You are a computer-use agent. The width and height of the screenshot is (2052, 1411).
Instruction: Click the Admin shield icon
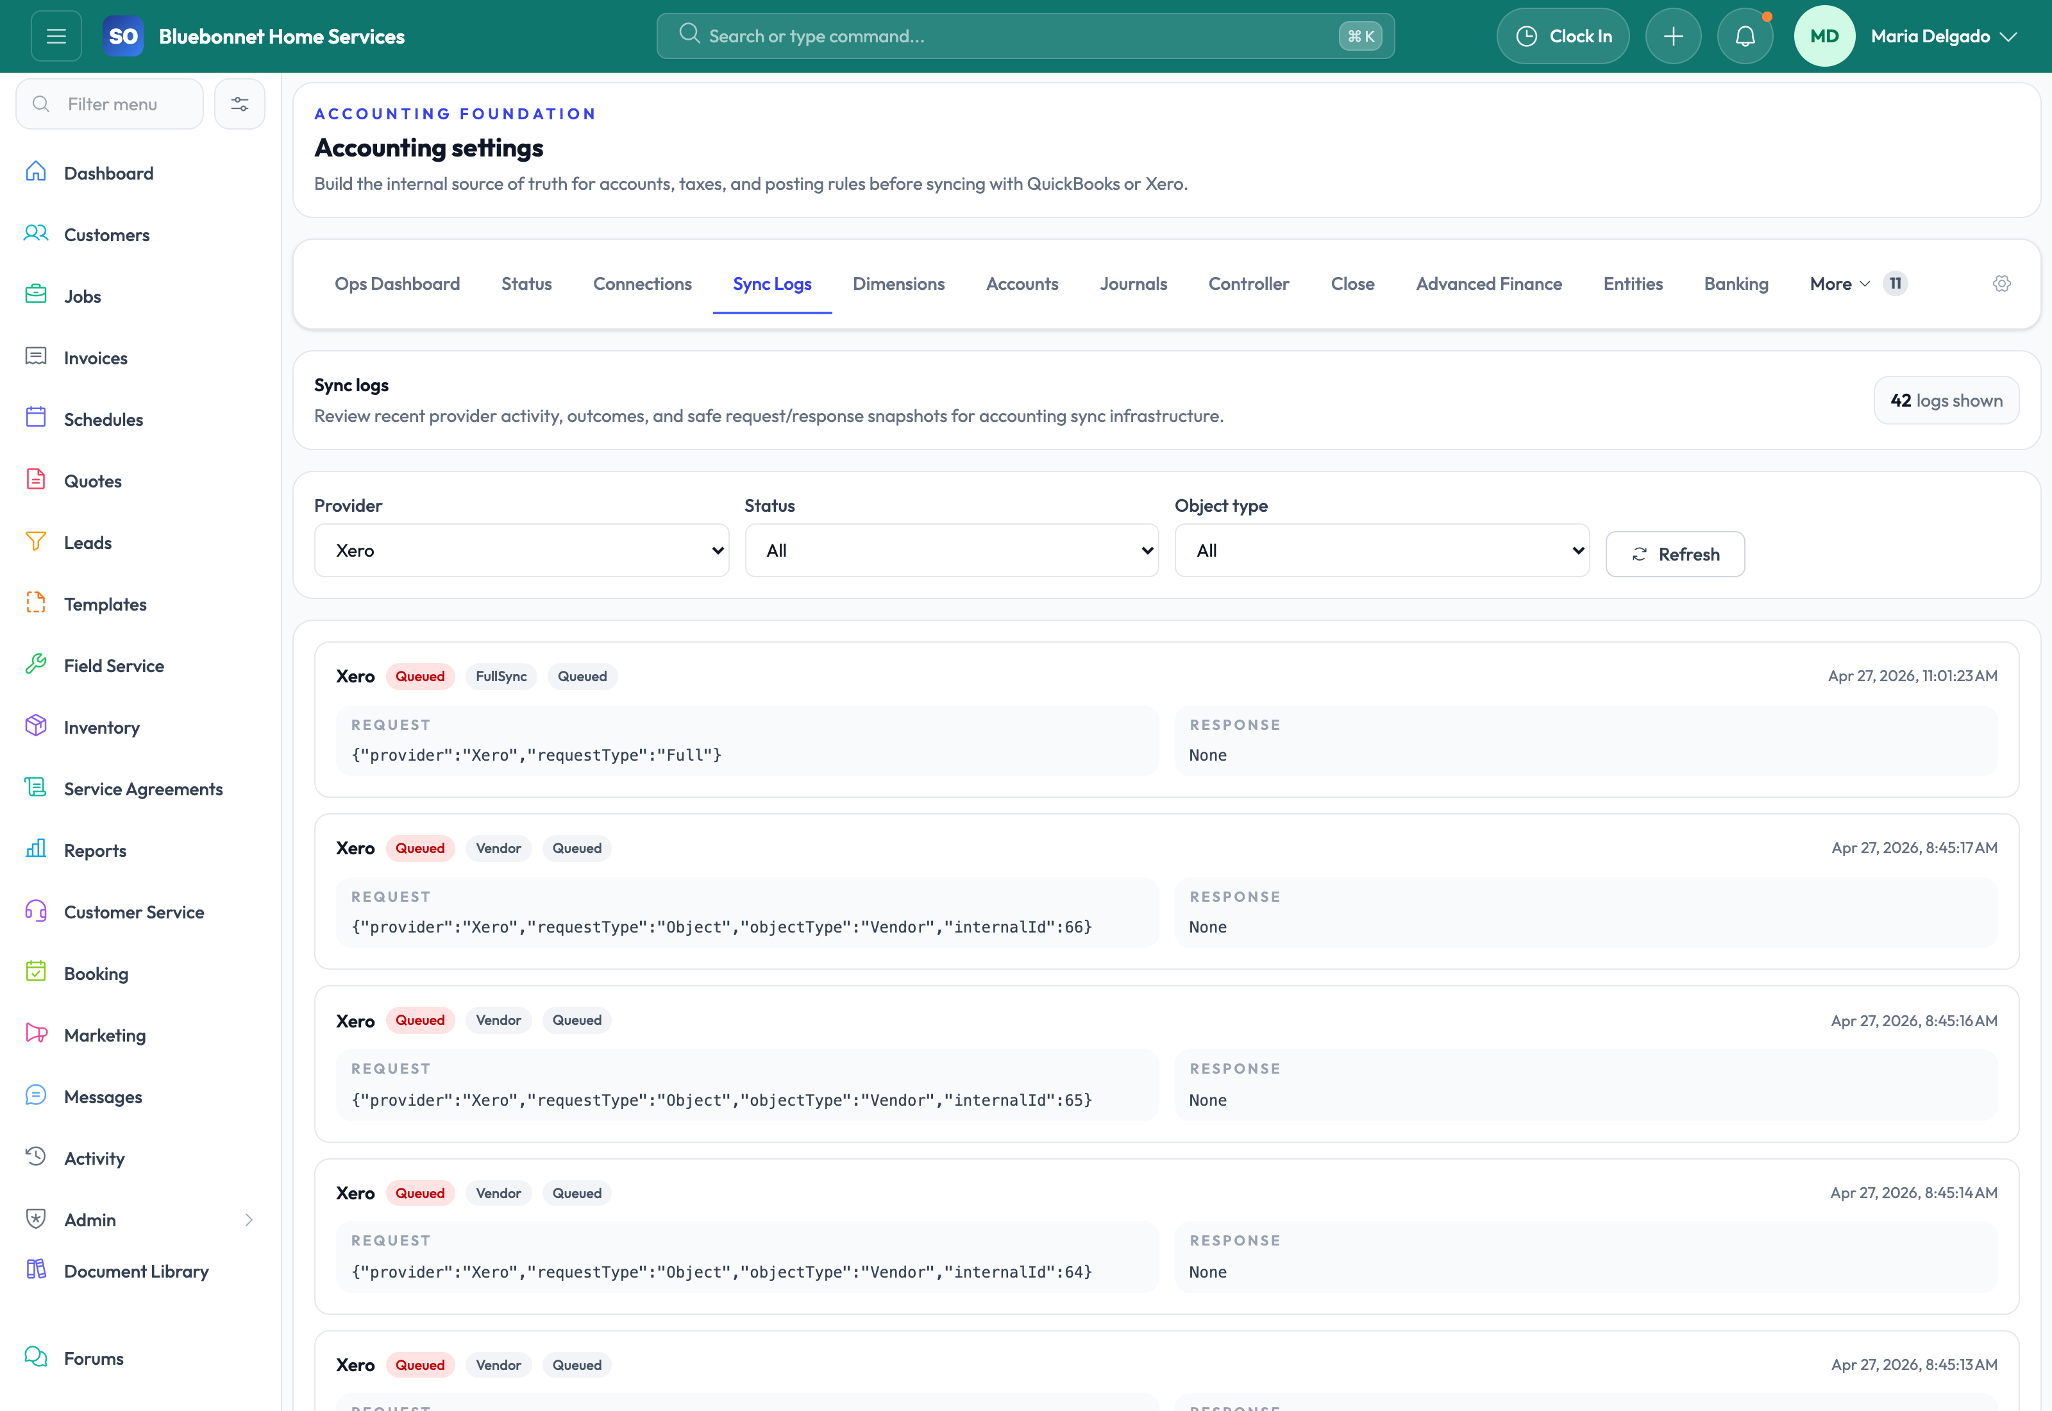(35, 1218)
